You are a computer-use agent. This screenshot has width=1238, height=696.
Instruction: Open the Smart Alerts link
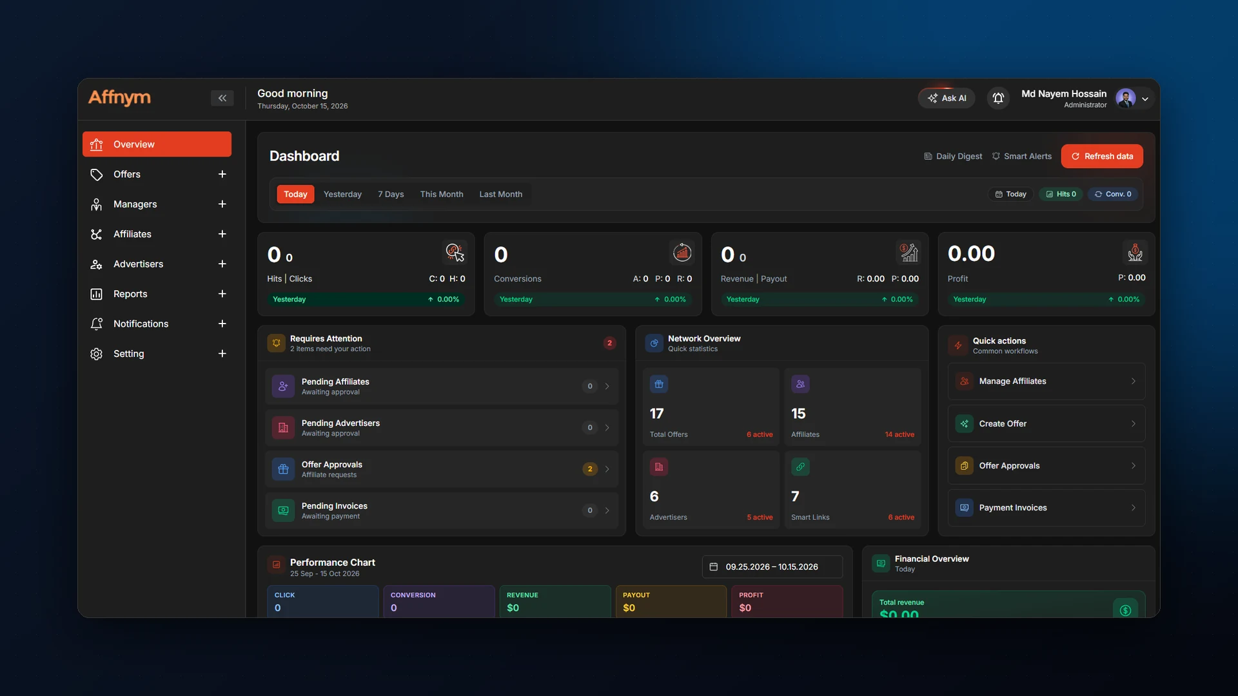pos(1021,156)
